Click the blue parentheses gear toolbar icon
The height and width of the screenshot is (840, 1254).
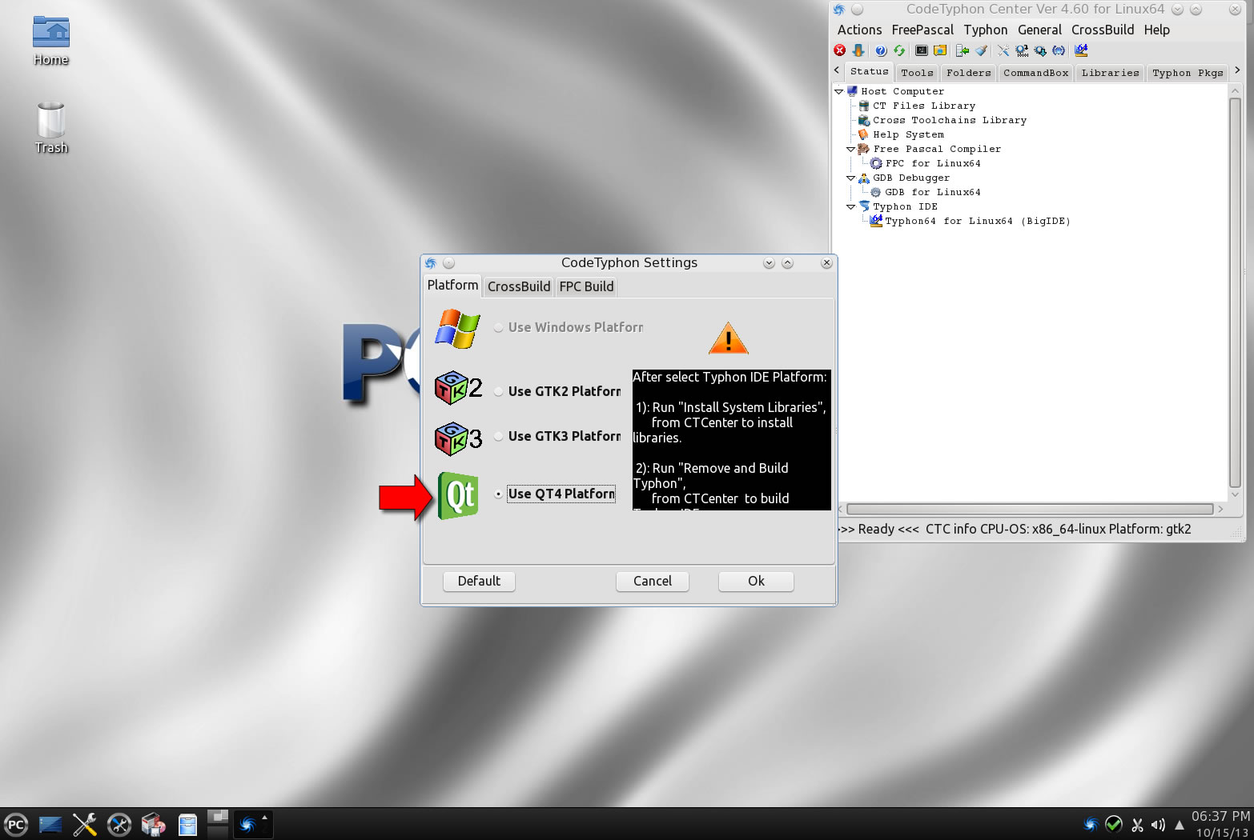(1059, 50)
